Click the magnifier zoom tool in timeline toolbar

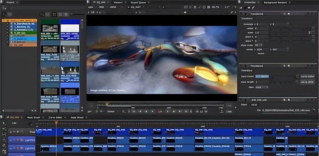(x=4, y=151)
